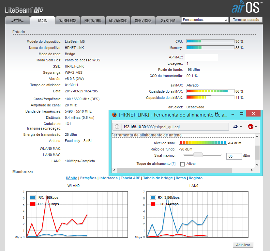Viewport: 270px width, 251px height.
Task: Click the airOS logo
Action: point(247,7)
